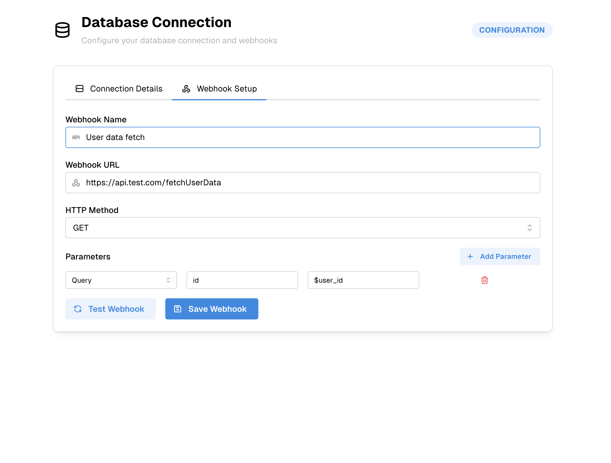This screenshot has width=611, height=463.
Task: Click the API icon in Webhook Name field
Action: [76, 137]
